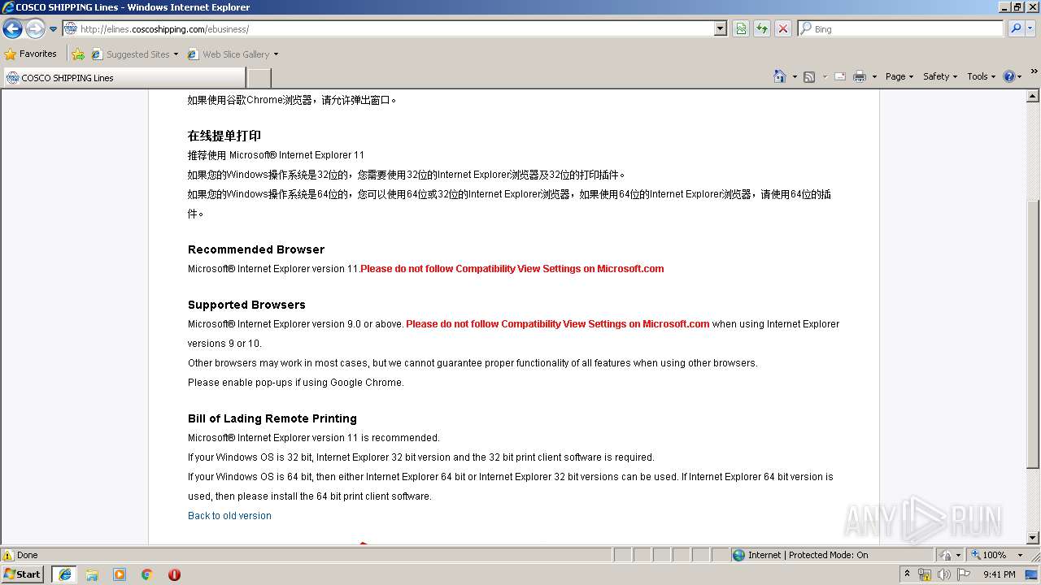Screen dimensions: 1041x585
Task: Click the Action Center flag tray icon
Action: [964, 574]
